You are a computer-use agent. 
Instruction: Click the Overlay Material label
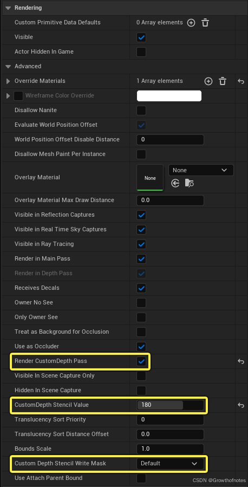coord(37,177)
